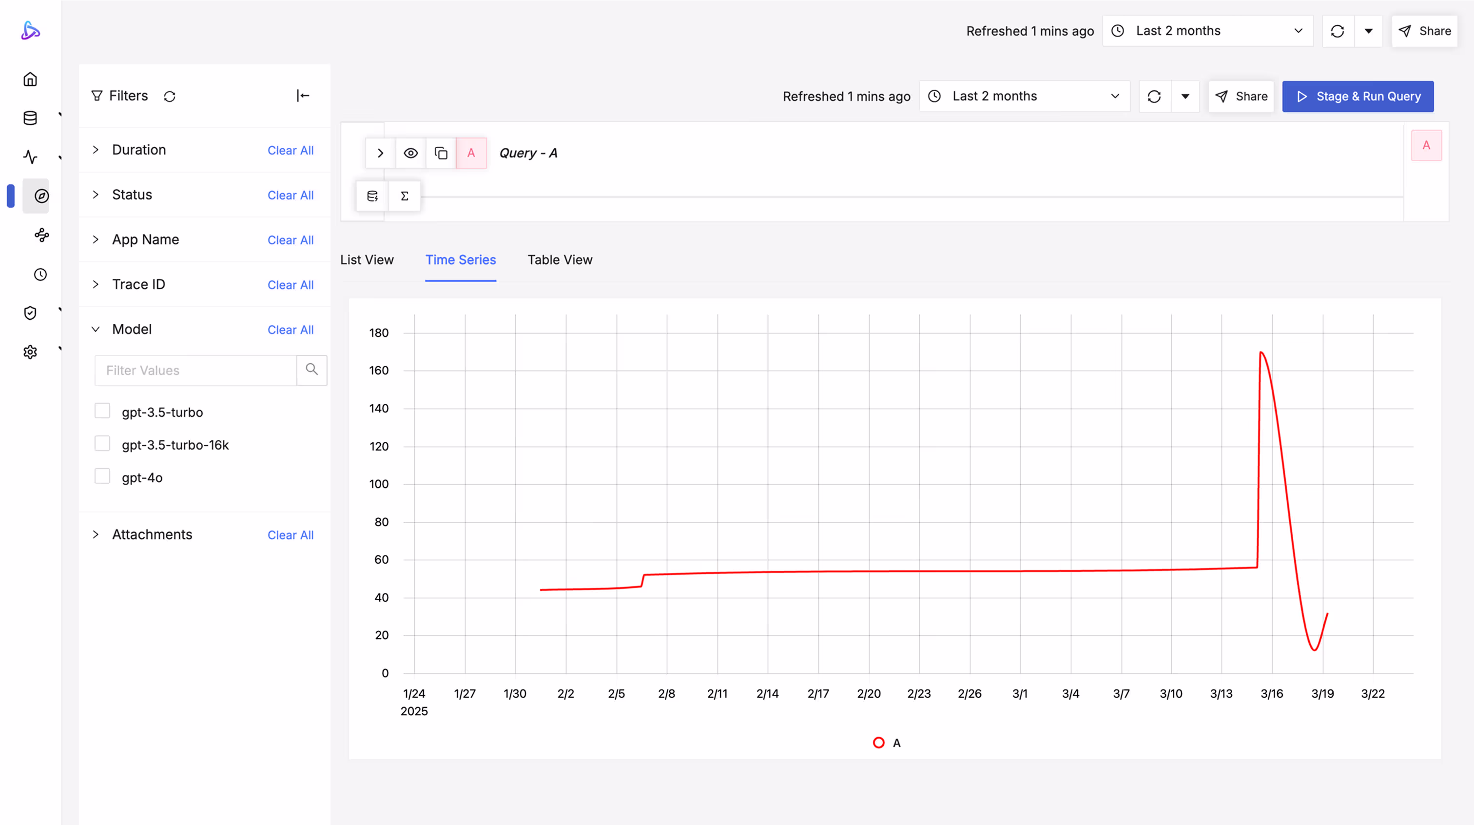Click the sigma aggregation icon
Screen dimensions: 1474x825
405,196
